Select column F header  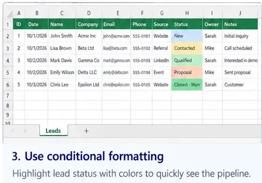(x=142, y=13)
